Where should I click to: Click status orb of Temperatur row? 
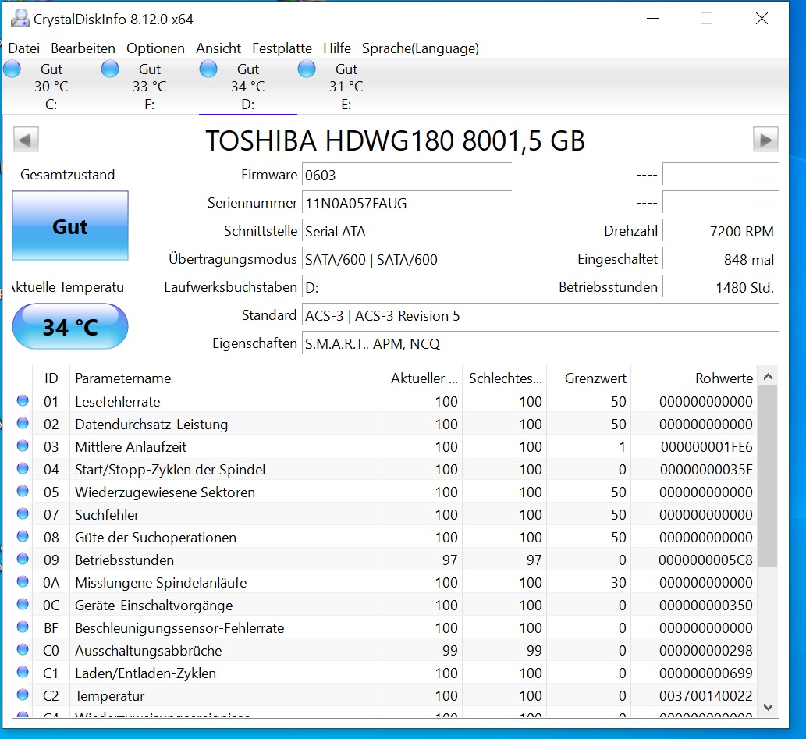pos(23,695)
